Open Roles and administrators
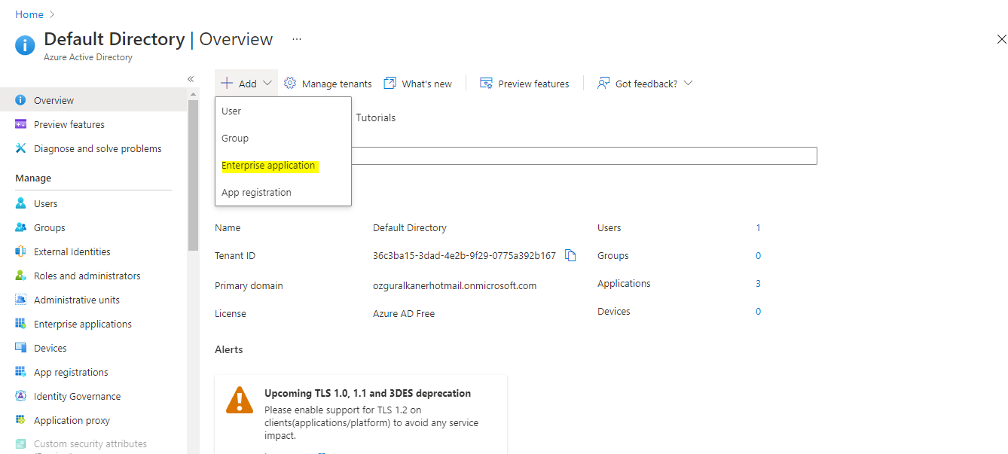 tap(87, 276)
